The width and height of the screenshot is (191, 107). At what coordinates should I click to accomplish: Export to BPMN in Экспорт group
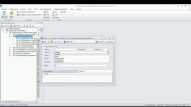point(47,18)
